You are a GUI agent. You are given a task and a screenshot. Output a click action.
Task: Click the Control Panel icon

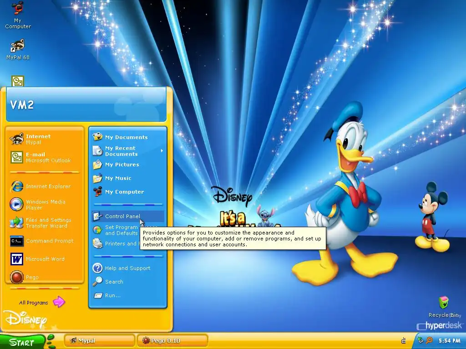[x=97, y=216]
